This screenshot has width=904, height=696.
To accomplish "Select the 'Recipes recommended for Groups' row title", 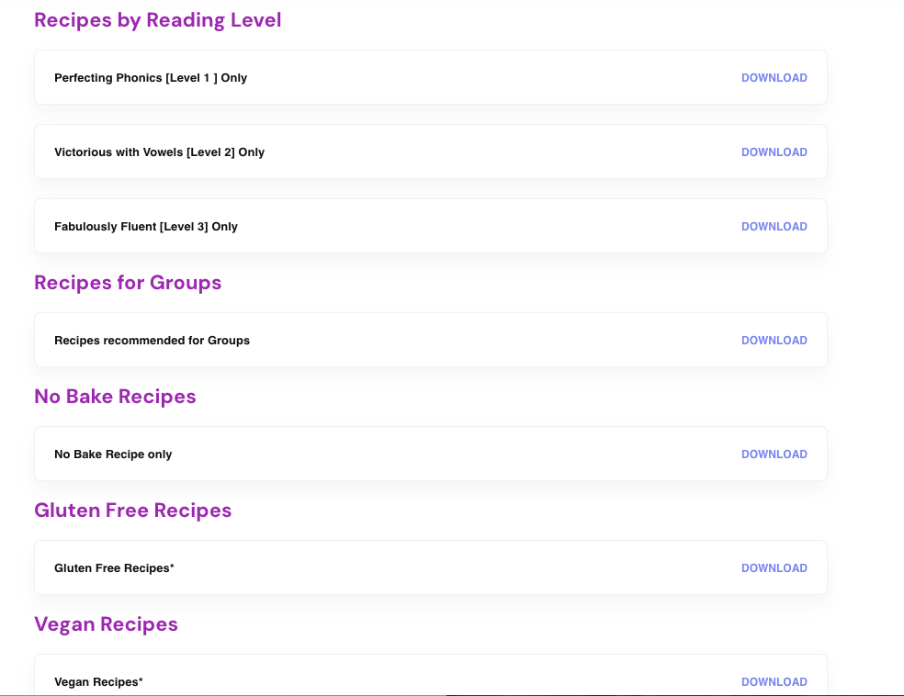I will (152, 341).
